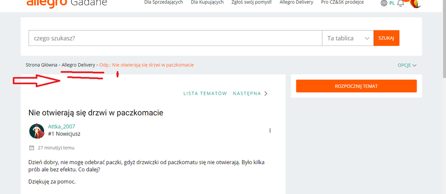The image size is (446, 194).
Task: Click the current topic breadcrumb 'Odp.: Nie otwierają...'
Action: coord(146,65)
